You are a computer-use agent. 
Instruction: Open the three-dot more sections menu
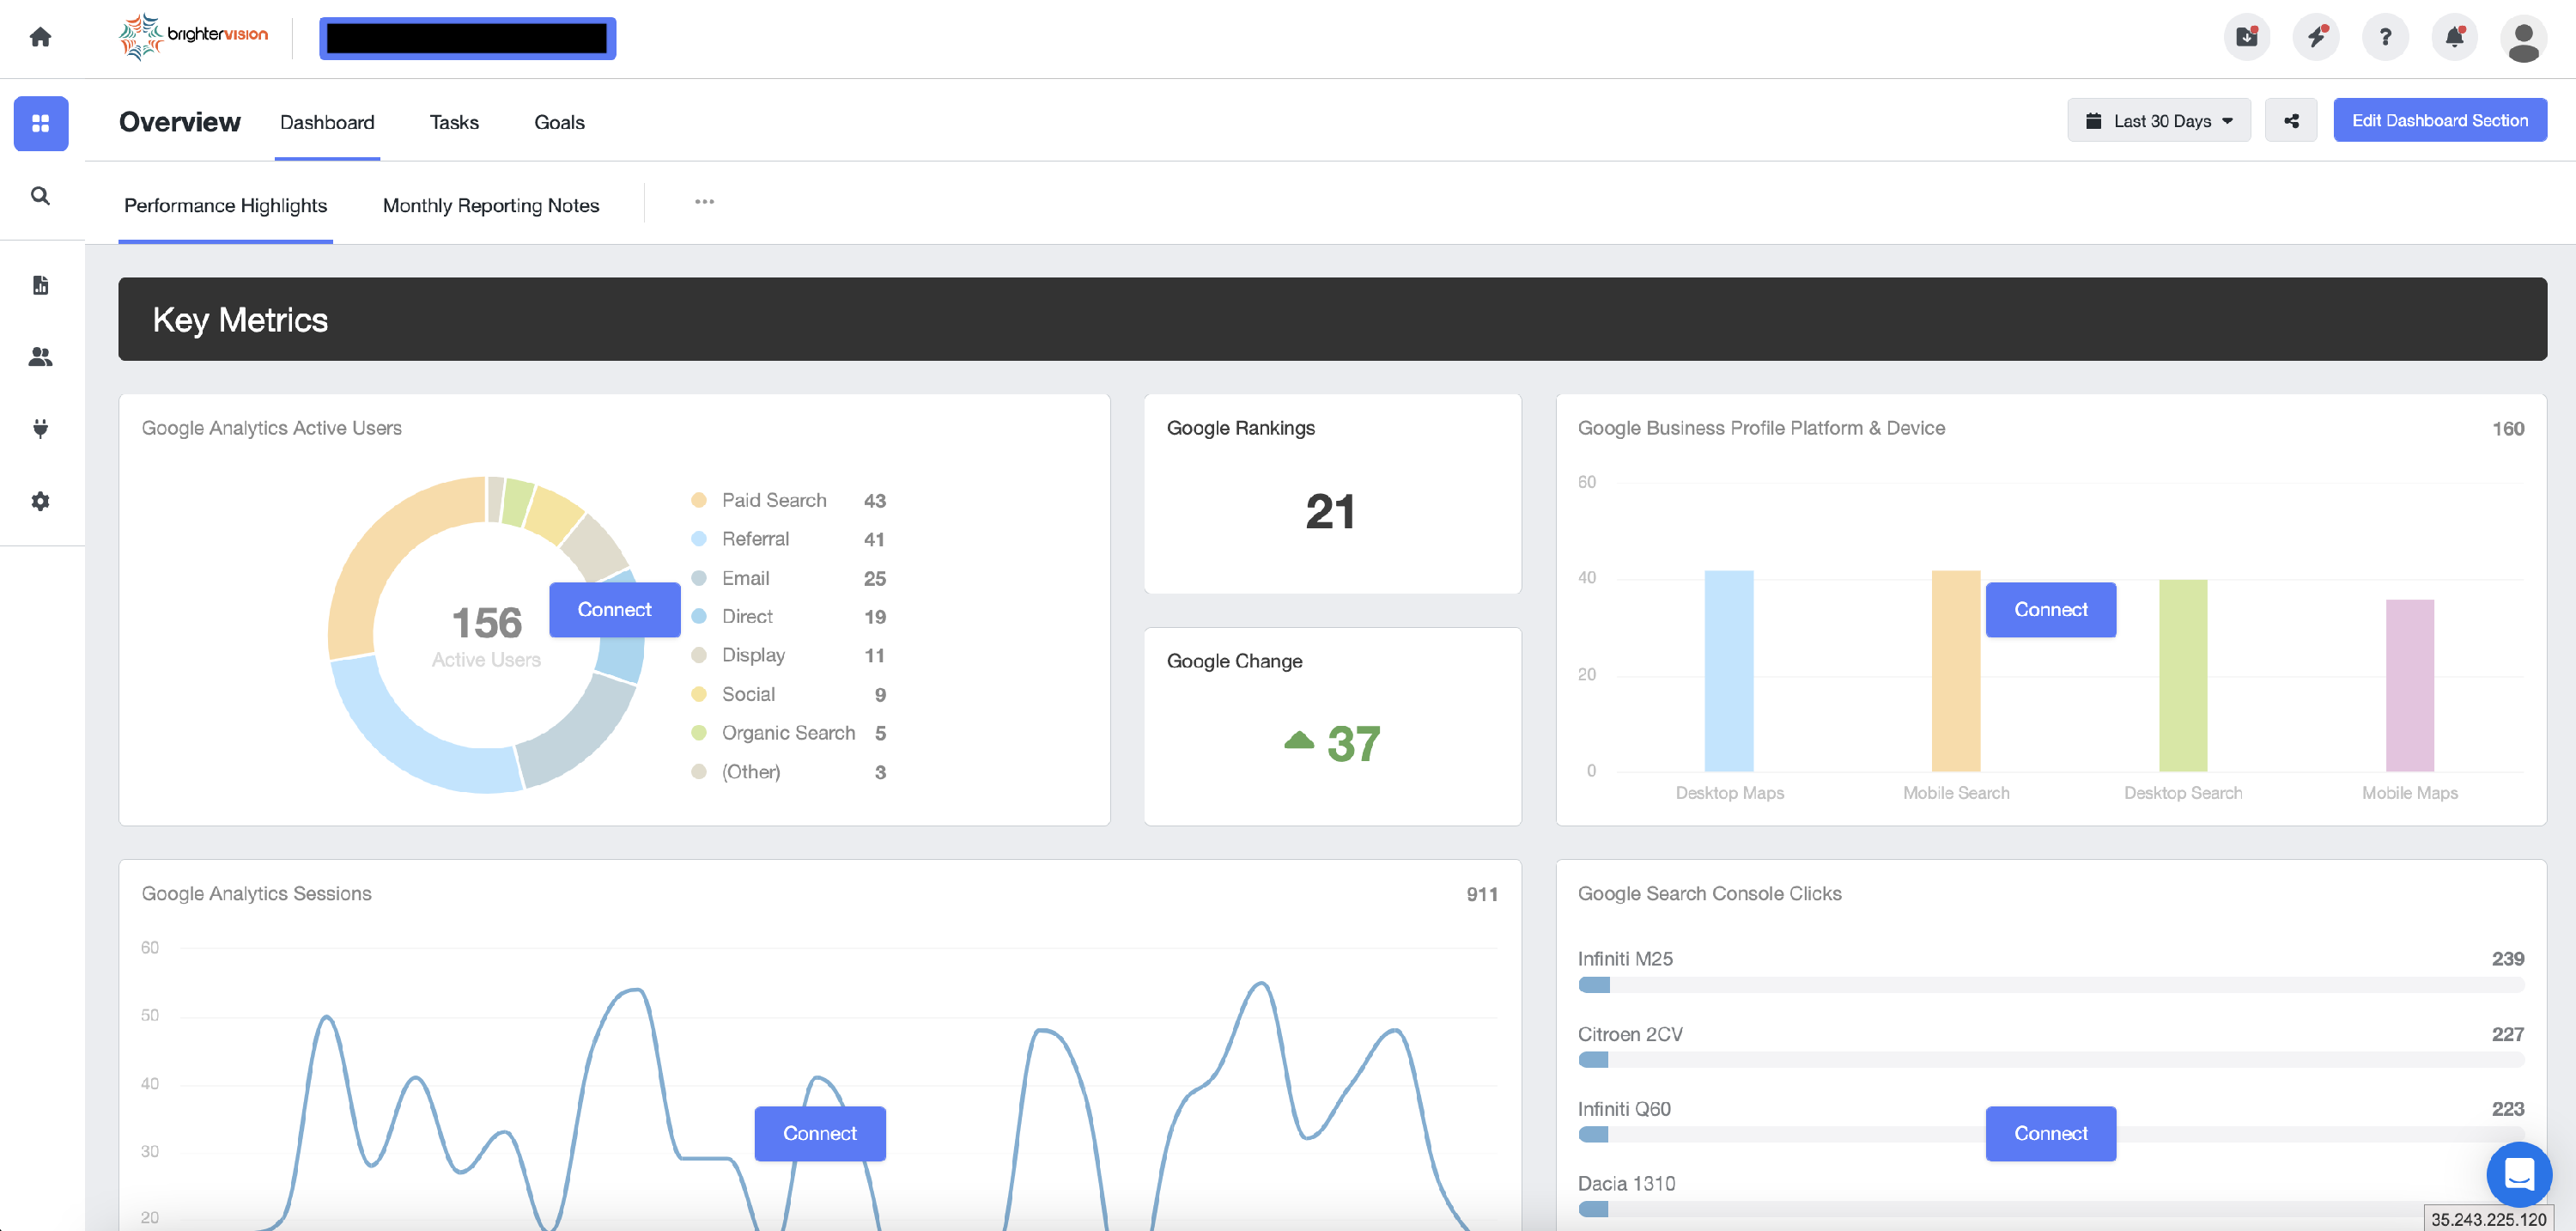point(705,202)
